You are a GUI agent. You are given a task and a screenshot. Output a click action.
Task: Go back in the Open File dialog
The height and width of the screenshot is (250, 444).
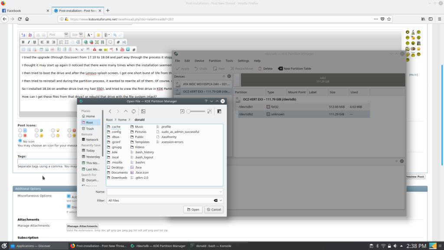tap(110, 112)
